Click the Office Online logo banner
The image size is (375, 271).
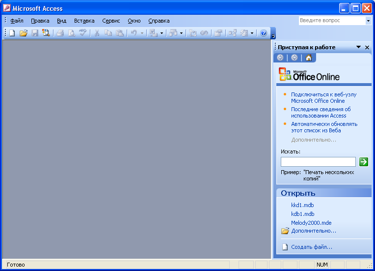[x=309, y=74]
